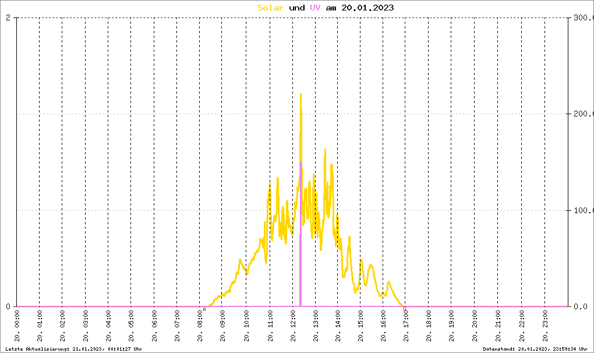The height and width of the screenshot is (353, 594).
Task: Click the pink "UV" word in title
Action: [315, 8]
